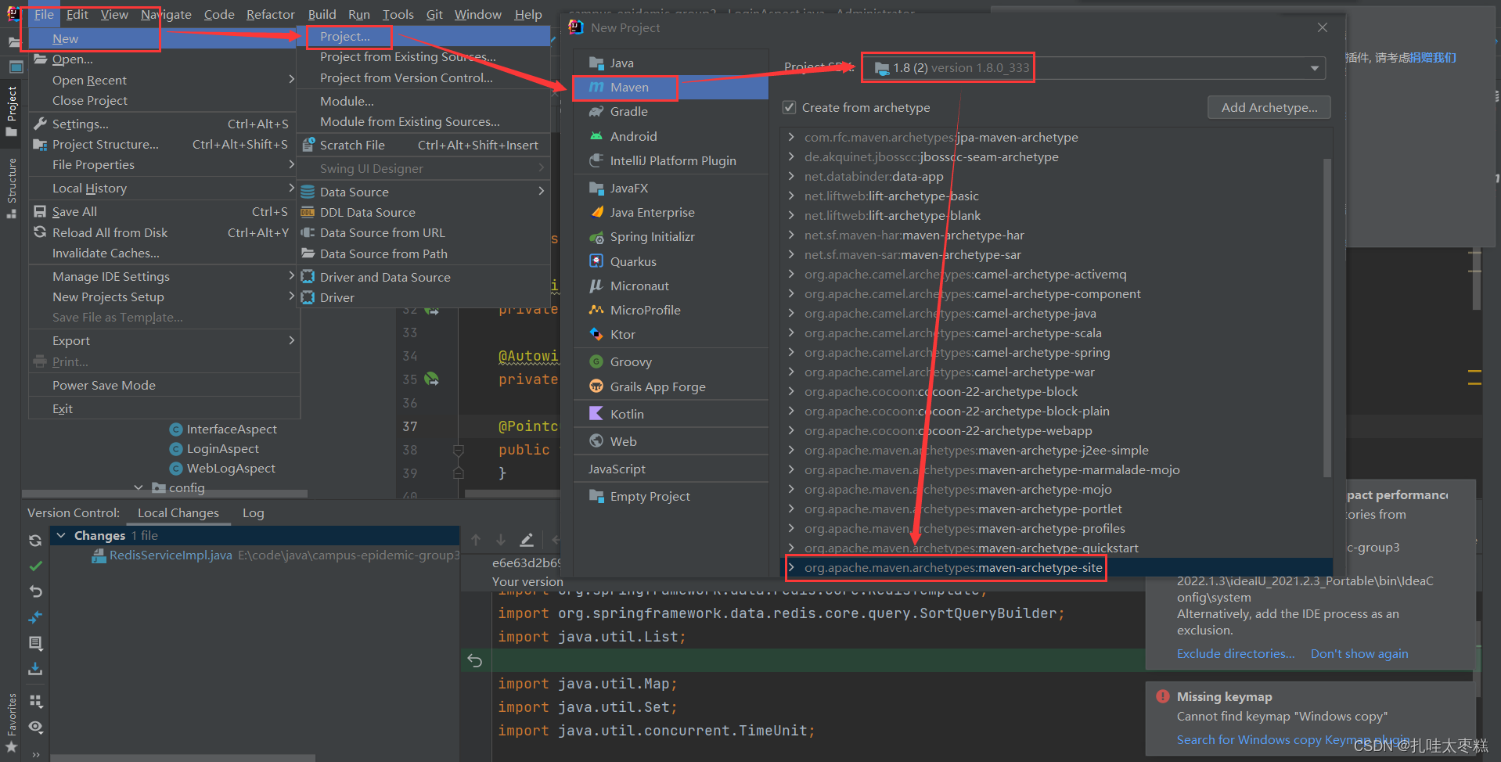Open the Structure tool window tab
The height and width of the screenshot is (762, 1501).
tap(11, 188)
